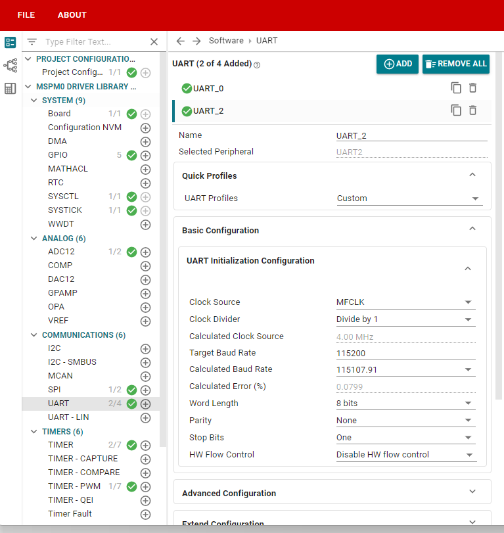
Task: Collapse PROJECT CONFIGURATION tree section
Action: tap(28, 59)
